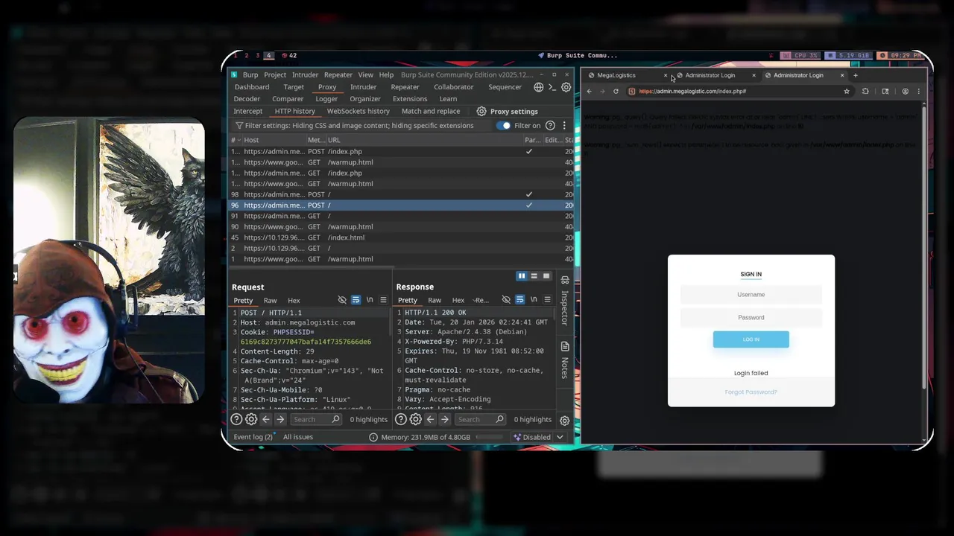This screenshot has width=954, height=536.
Task: Go to next match in Request search
Action: 280,420
